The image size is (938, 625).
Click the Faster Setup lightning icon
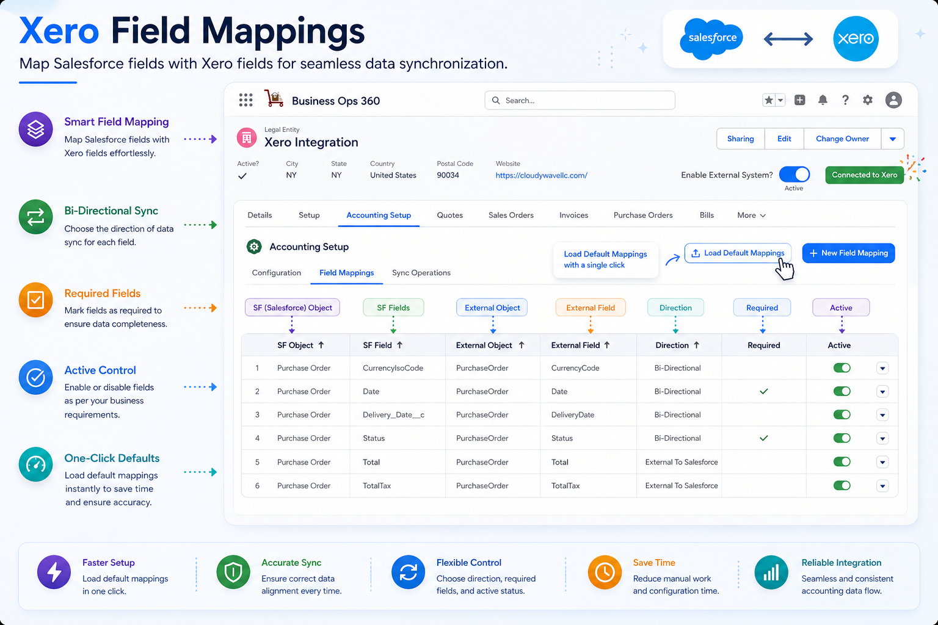coord(54,572)
